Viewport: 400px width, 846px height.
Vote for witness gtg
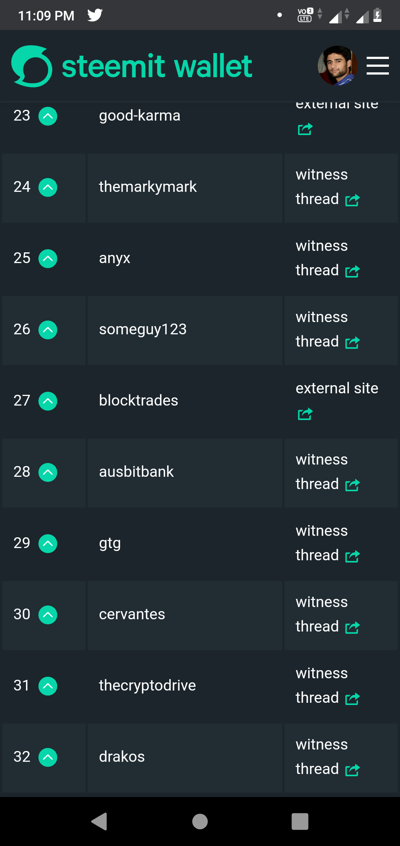(x=48, y=544)
